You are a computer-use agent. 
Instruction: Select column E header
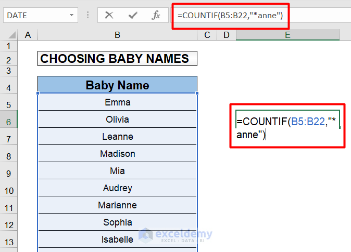(x=287, y=35)
